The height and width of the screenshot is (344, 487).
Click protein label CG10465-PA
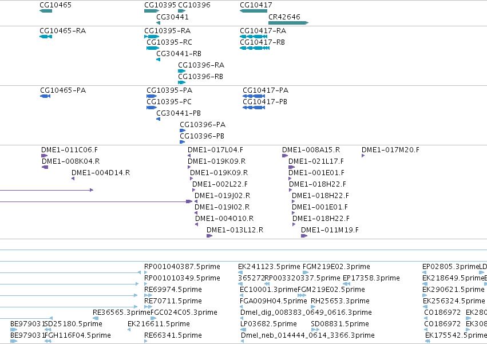click(63, 90)
